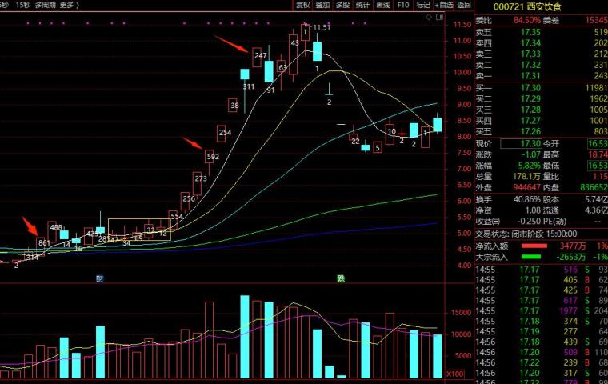Click the green 大宗流入 bar
This screenshot has width=608, height=384.
531,257
